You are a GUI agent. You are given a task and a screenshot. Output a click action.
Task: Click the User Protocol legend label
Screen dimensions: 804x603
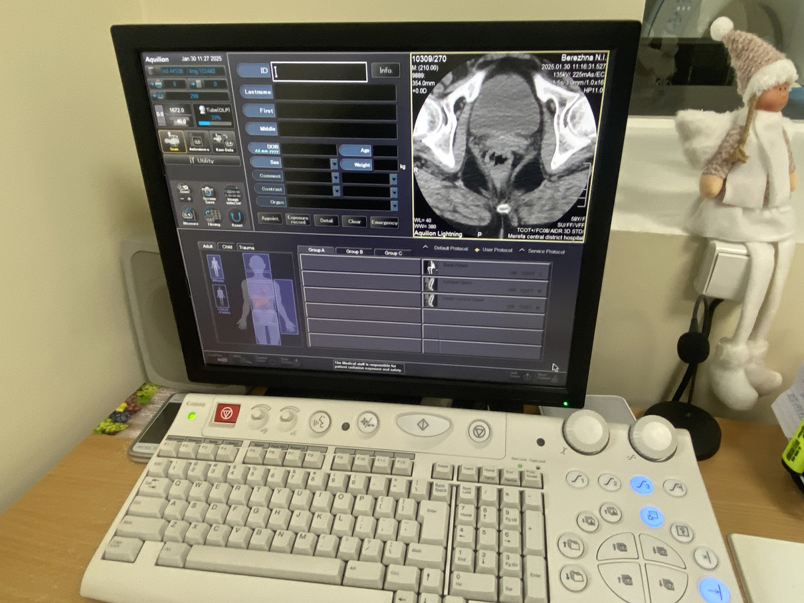(497, 250)
